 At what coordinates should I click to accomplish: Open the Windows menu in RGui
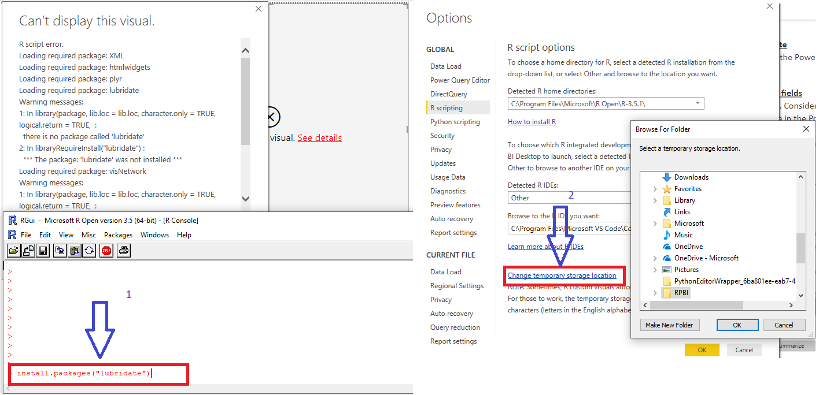point(154,235)
